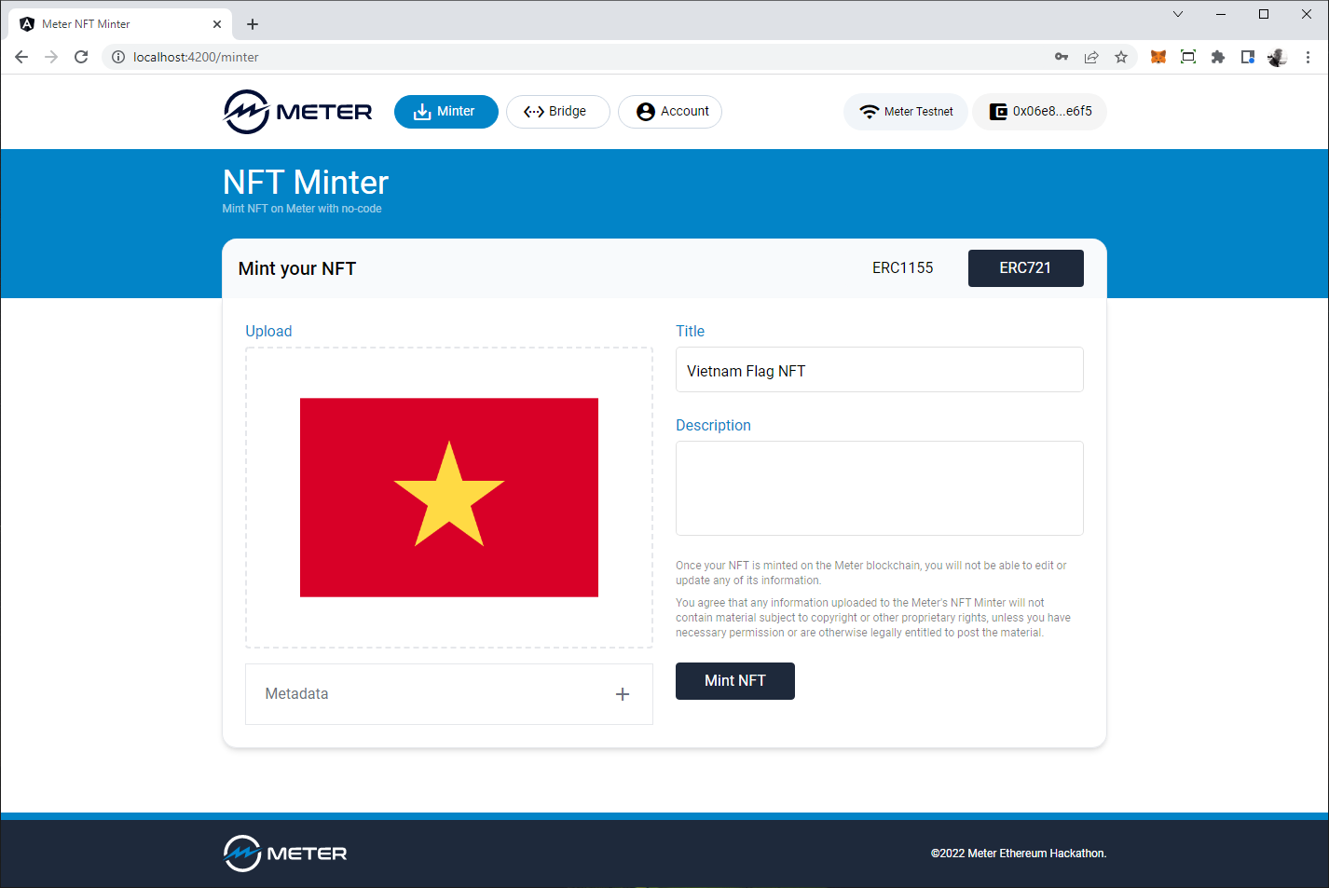Click the Upload label
Screen dimensions: 1329x888
point(268,331)
